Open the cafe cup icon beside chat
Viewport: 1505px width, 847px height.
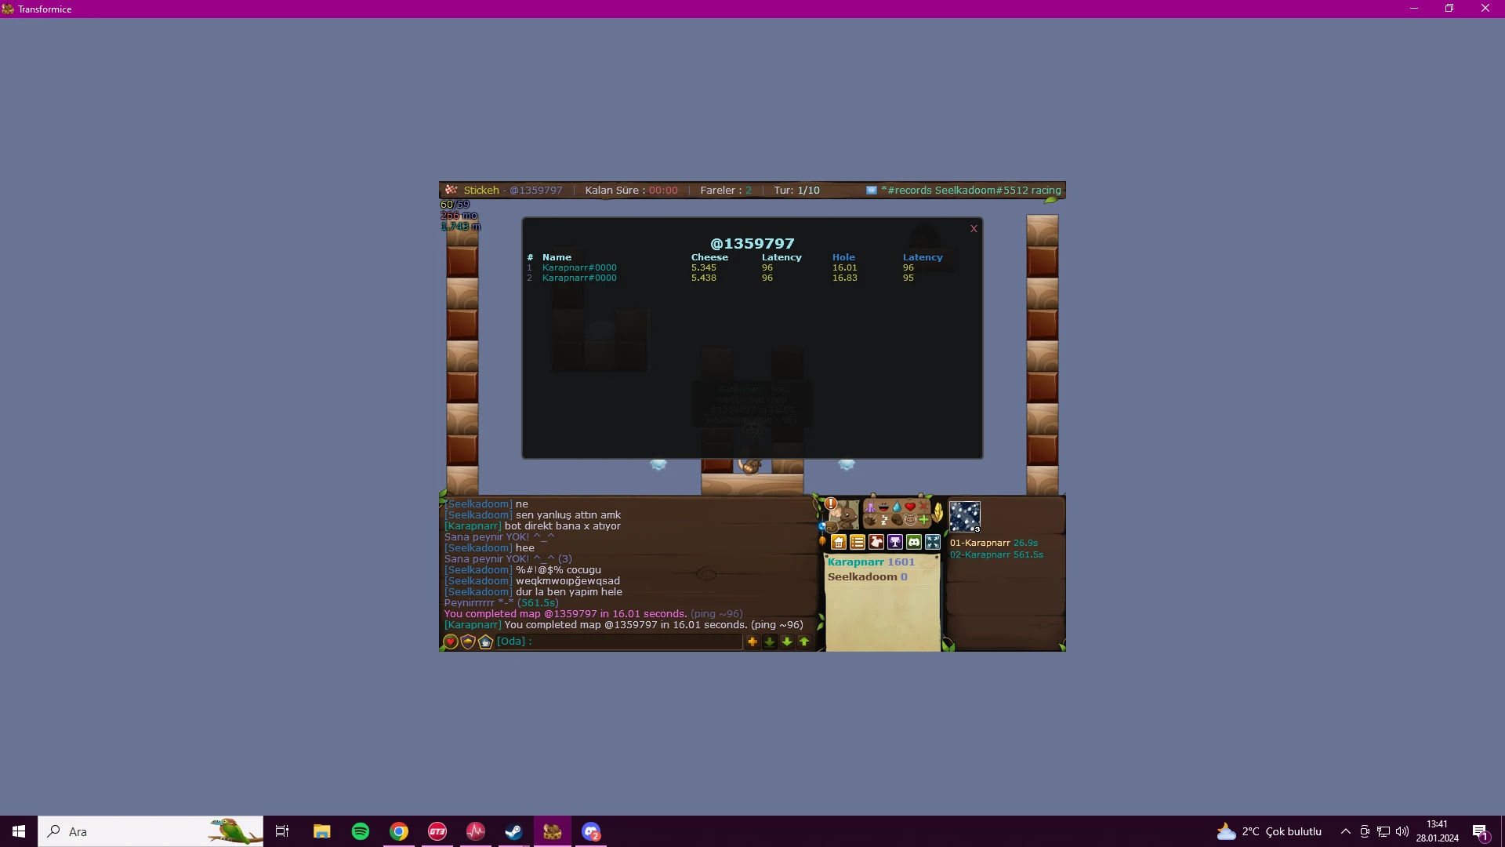[x=485, y=642]
